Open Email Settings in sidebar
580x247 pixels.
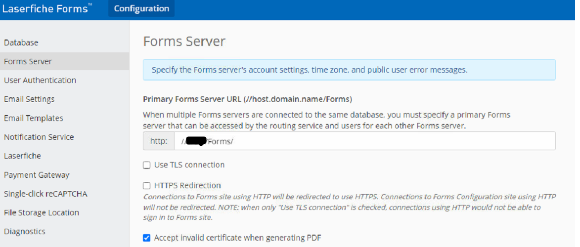[x=29, y=99]
